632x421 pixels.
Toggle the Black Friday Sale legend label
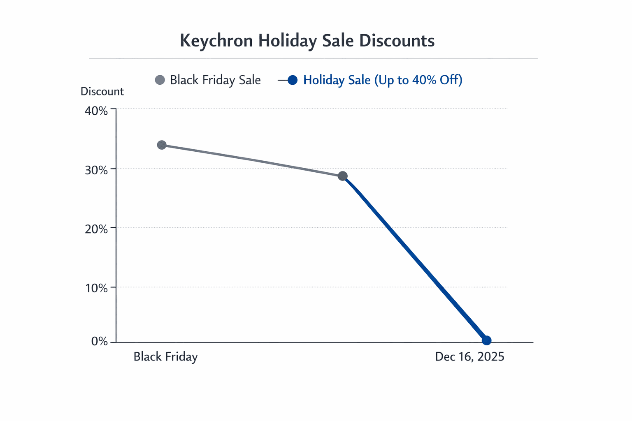click(x=215, y=80)
